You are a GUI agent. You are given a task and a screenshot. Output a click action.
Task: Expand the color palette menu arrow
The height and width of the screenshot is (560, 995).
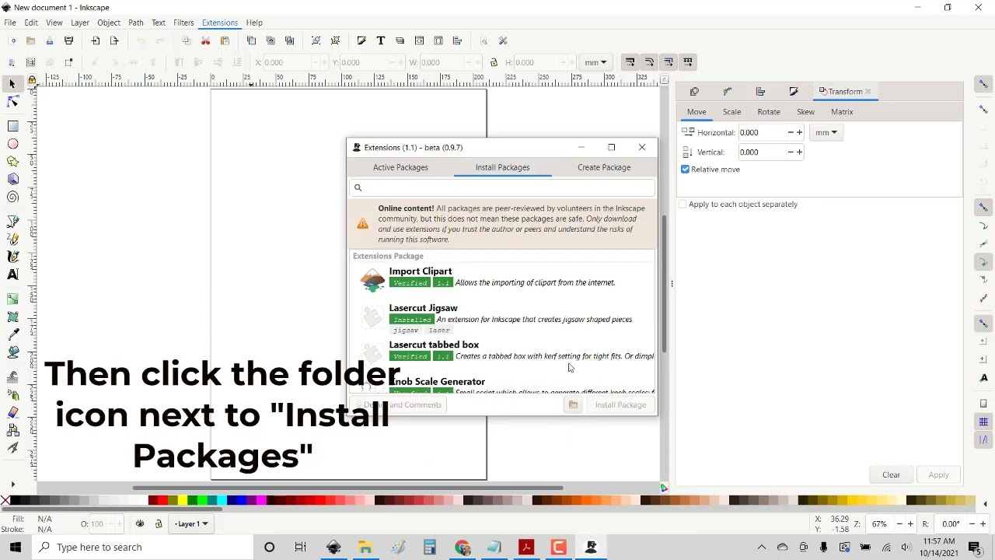(986, 504)
